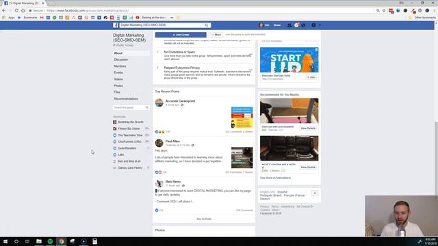Open the Facebook quick help icon

tap(313, 25)
